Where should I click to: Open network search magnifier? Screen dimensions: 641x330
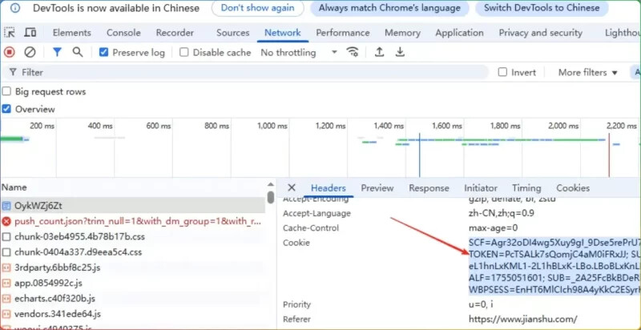78,52
